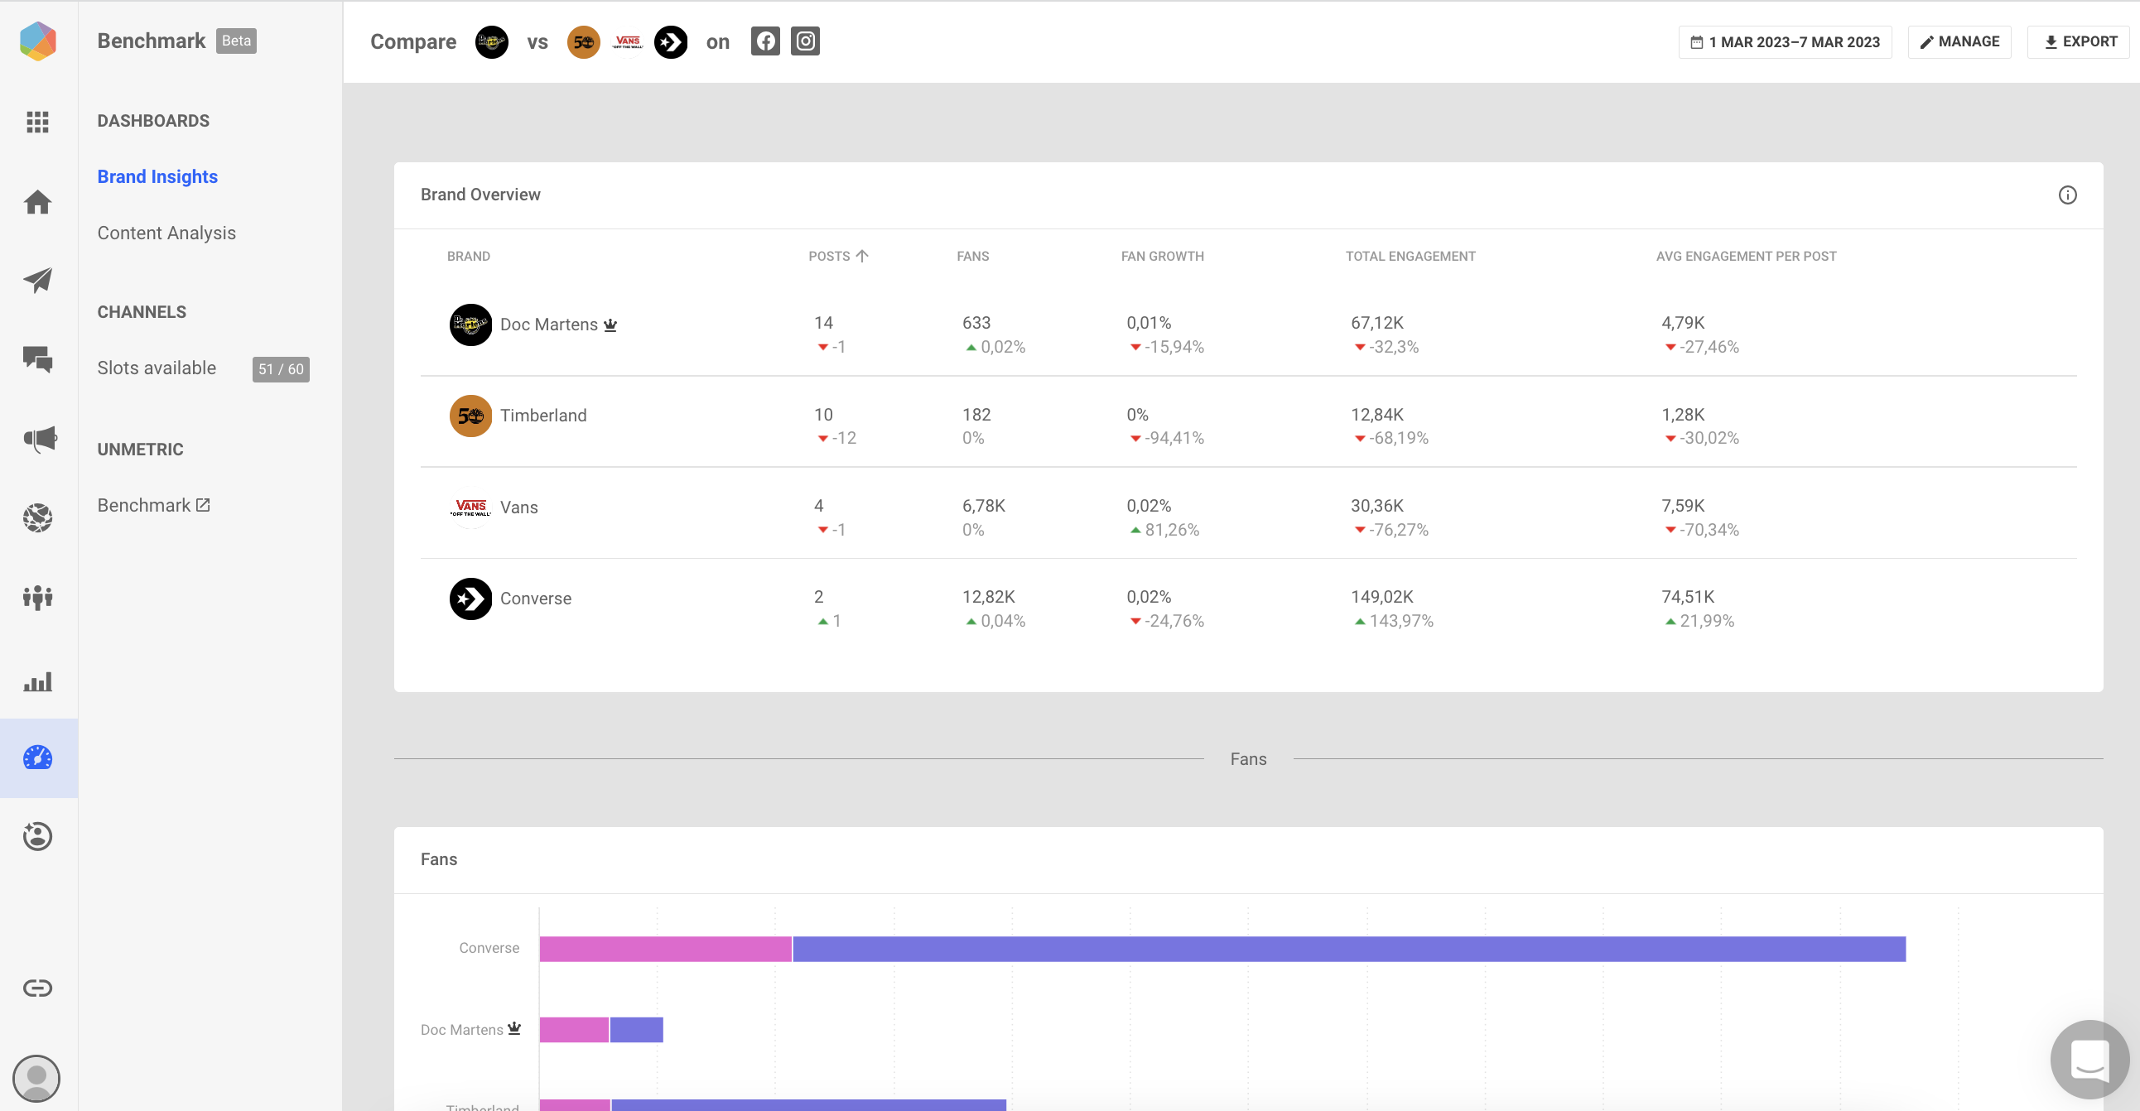Open the date range picker 1 MAR 2023–7 MAR 2023
The image size is (2140, 1111).
tap(1786, 42)
